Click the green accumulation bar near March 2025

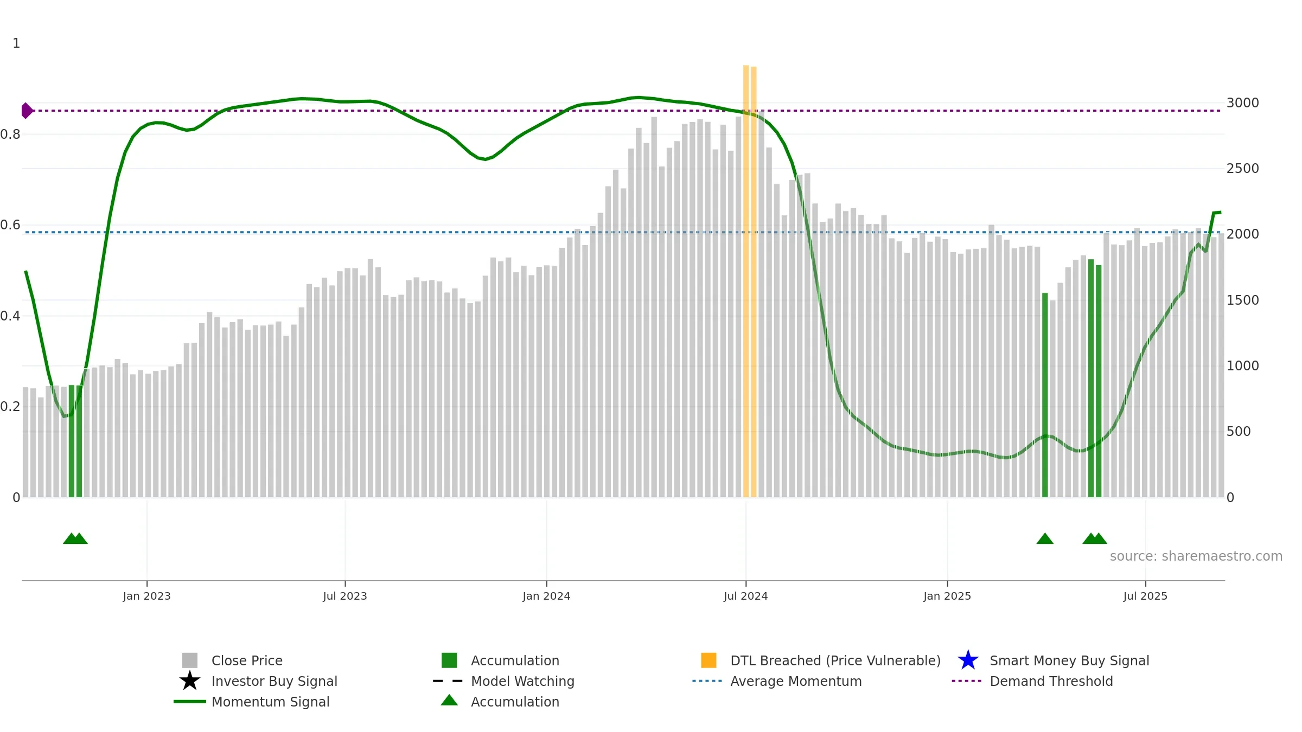(x=1045, y=396)
